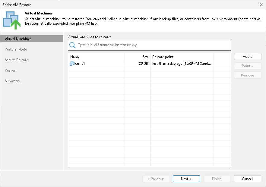Click the Remove button

pos(247,75)
